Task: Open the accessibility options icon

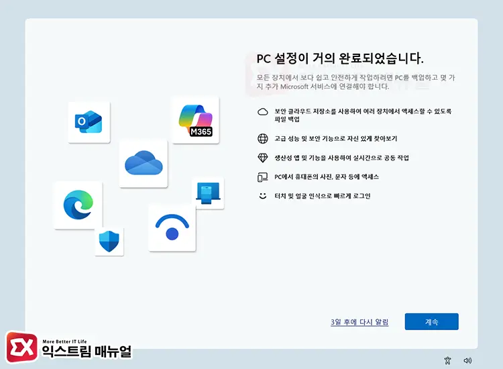Action: pyautogui.click(x=447, y=361)
